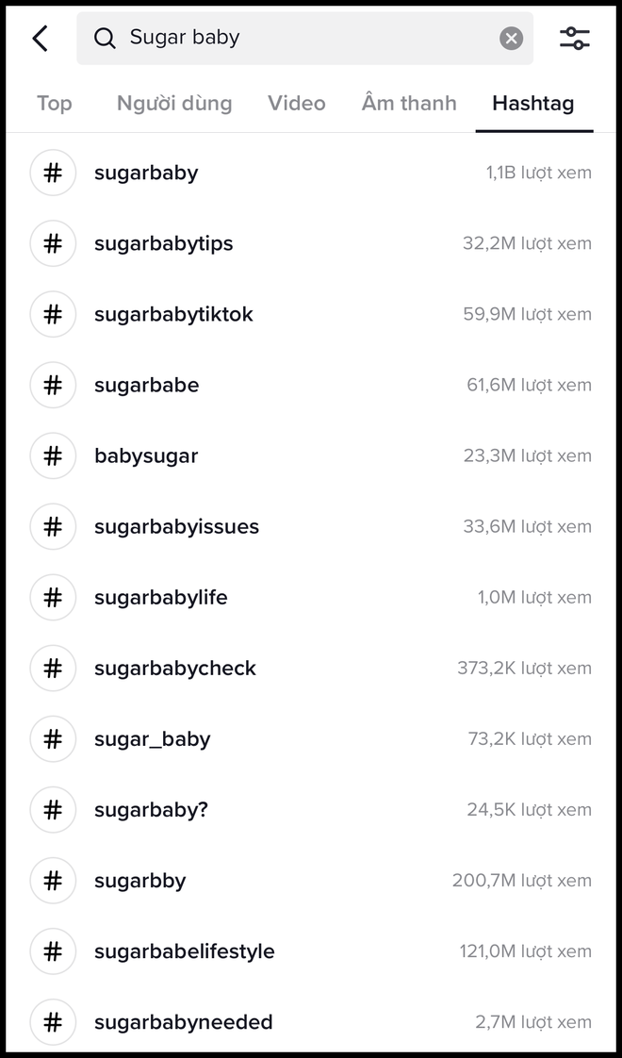Screen dimensions: 622x1058
Task: Open the sugar_baby hashtag result
Action: point(152,739)
